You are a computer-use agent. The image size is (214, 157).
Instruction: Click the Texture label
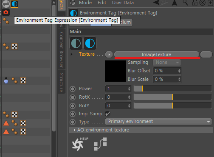[x=87, y=54]
